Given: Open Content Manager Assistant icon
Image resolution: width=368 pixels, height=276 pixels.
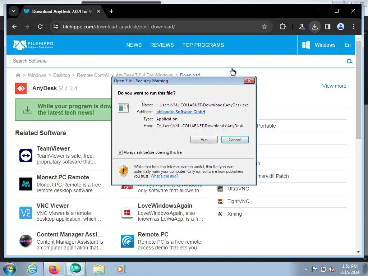Looking at the screenshot, I should (x=26, y=241).
